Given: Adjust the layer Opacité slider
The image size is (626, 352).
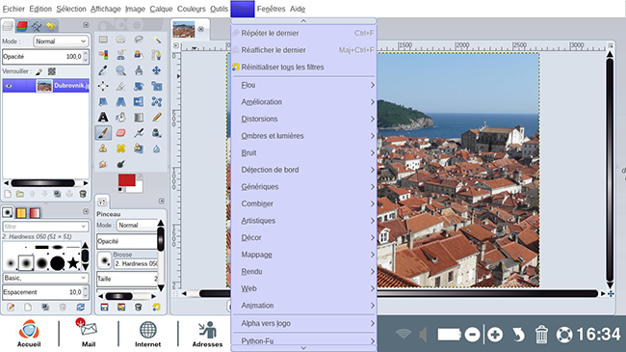Looking at the screenshot, I should pyautogui.click(x=45, y=56).
